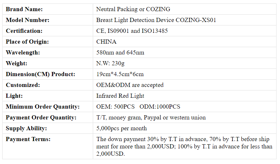The height and width of the screenshot is (164, 280).
Task: Click the Wavelength label
Action: pos(23,53)
